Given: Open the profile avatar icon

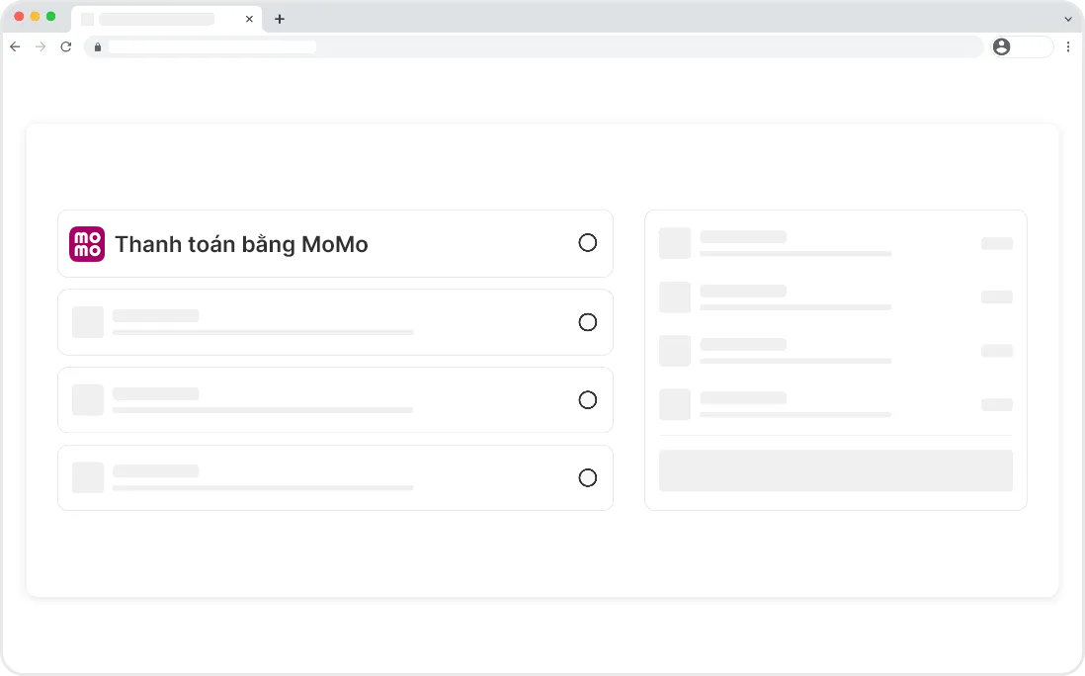Looking at the screenshot, I should pyautogui.click(x=1002, y=46).
